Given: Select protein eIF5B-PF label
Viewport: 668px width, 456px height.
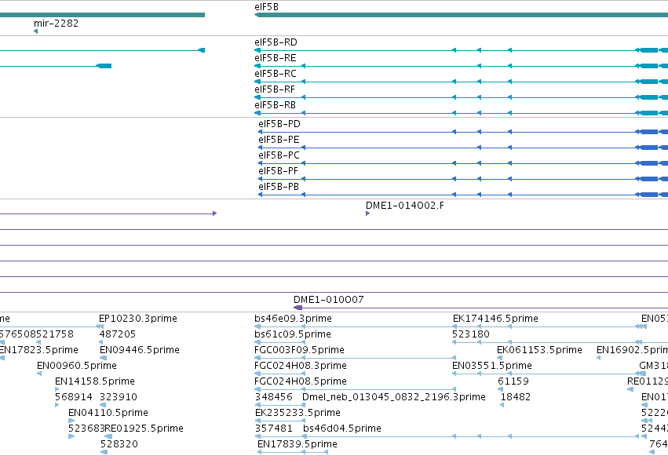Looking at the screenshot, I should click(x=278, y=171).
